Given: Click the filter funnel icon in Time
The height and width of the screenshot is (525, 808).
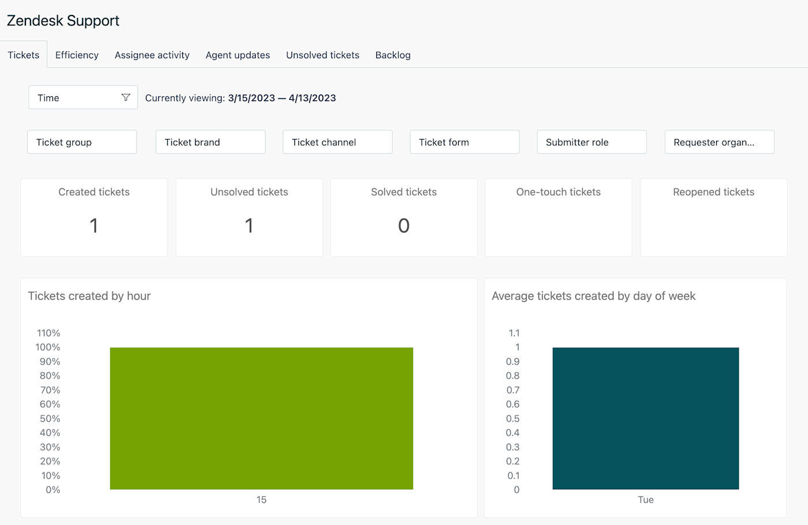Looking at the screenshot, I should point(125,97).
